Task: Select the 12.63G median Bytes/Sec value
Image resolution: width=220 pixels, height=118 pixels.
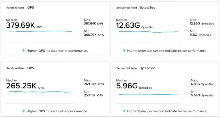Action: point(128,26)
